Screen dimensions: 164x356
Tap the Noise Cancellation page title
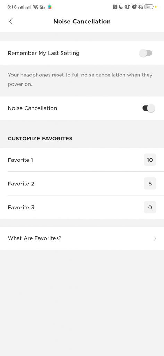82,21
